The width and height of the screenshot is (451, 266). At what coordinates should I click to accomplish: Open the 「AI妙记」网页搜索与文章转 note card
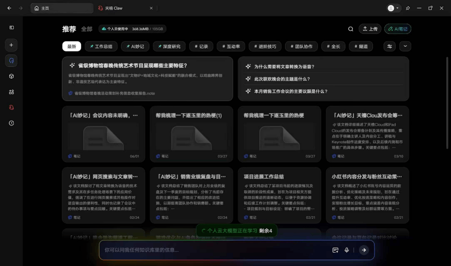coord(104,195)
